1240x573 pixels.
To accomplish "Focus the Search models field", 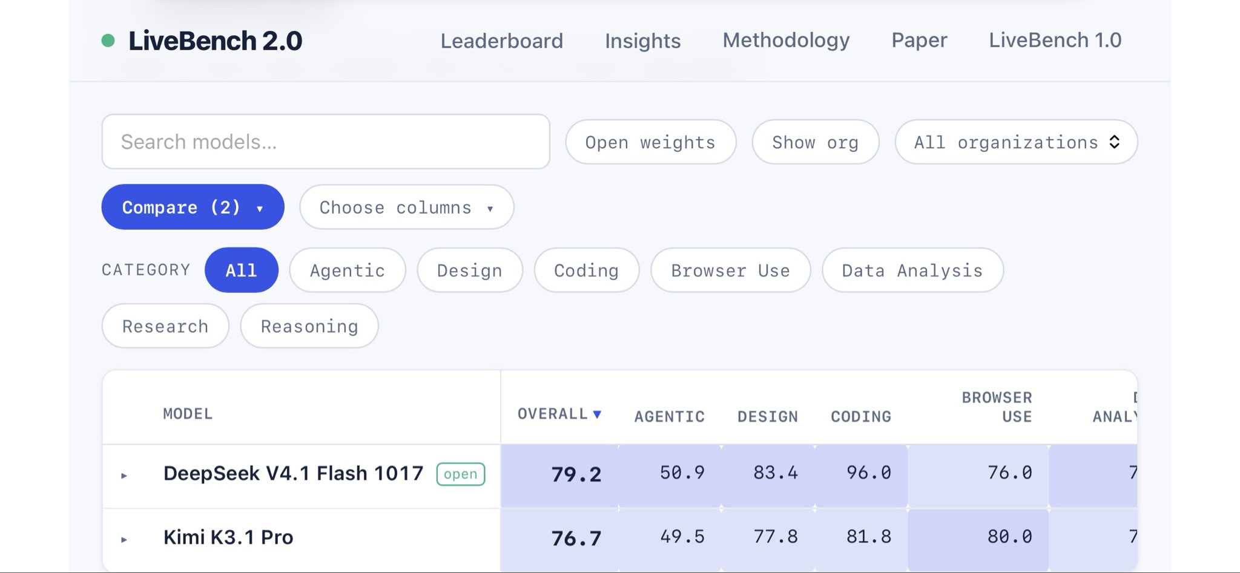I will [326, 142].
